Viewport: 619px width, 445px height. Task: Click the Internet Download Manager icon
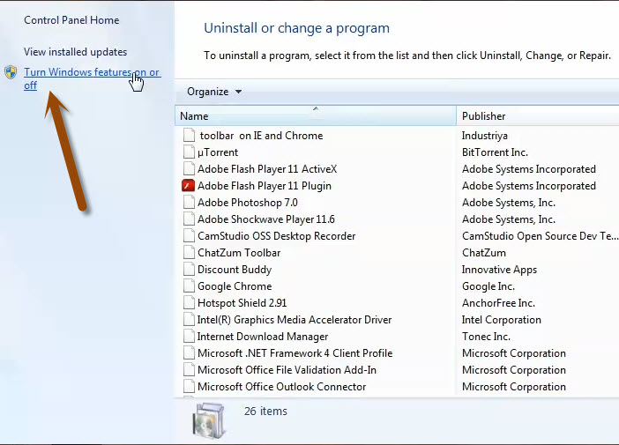click(189, 337)
